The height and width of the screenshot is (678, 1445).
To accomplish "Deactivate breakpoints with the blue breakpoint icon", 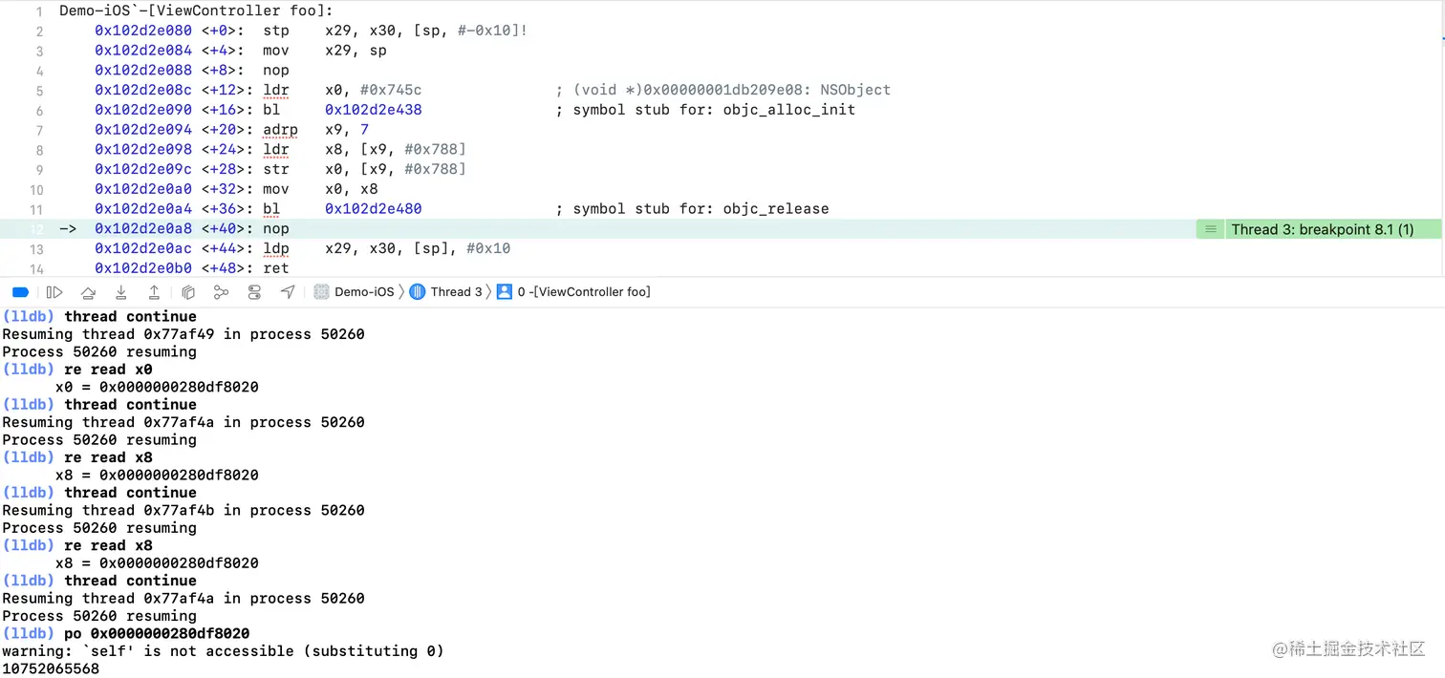I will [20, 292].
